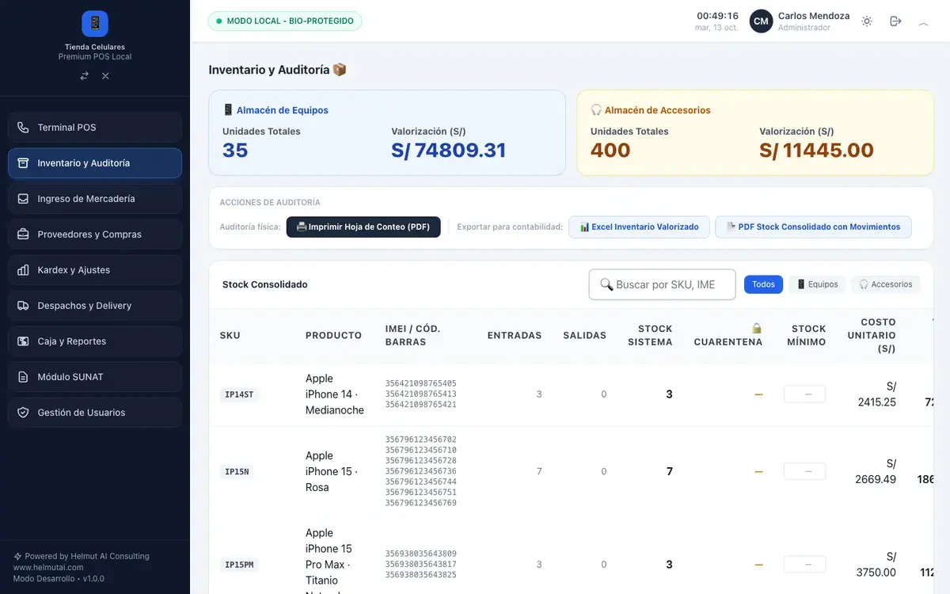Go to Proveedores y Compras
Image resolution: width=950 pixels, height=594 pixels.
coord(95,234)
